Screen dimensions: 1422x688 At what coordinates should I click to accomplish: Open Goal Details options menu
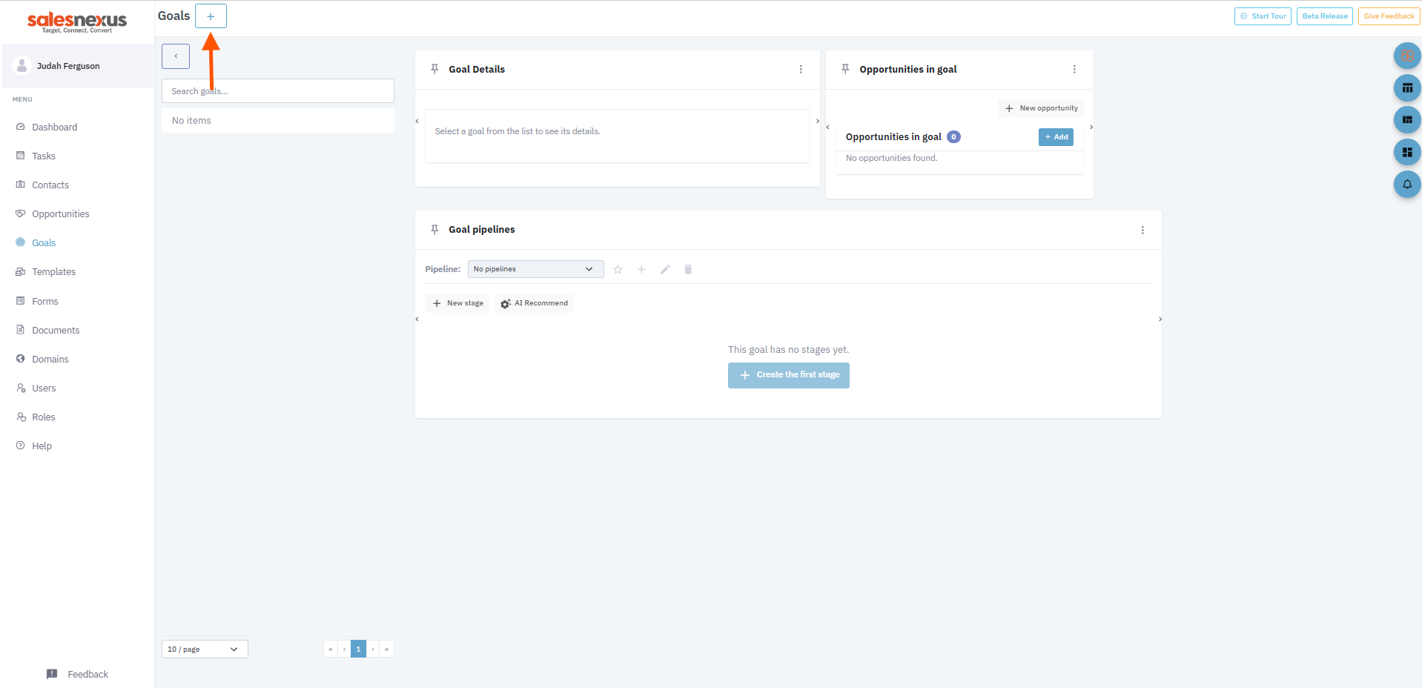[801, 69]
